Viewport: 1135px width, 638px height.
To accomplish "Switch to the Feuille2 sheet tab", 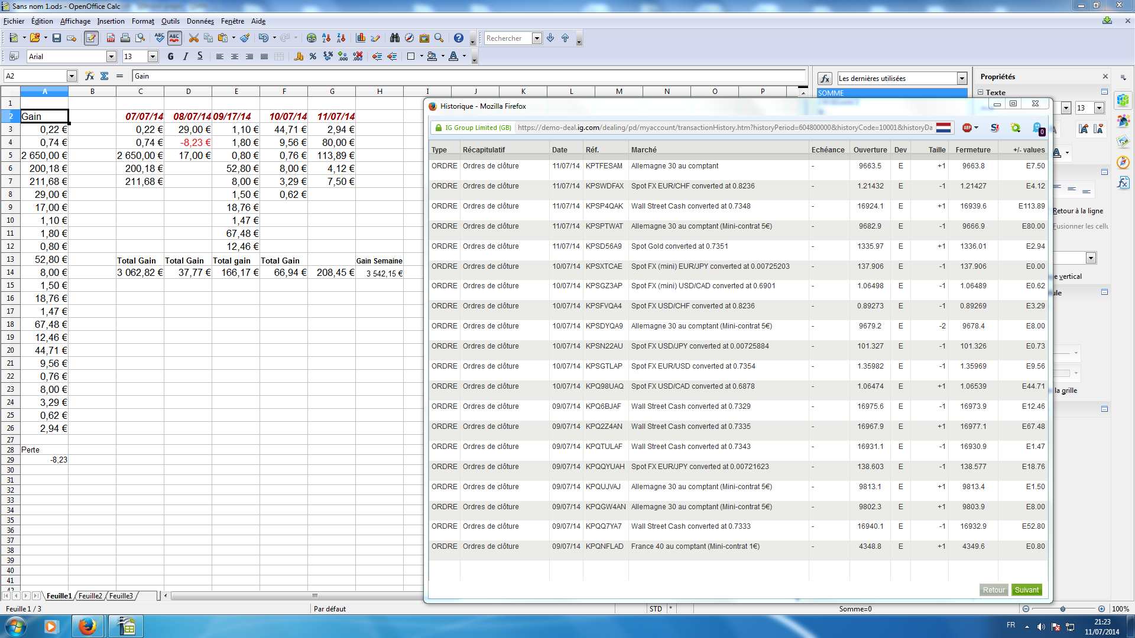I will pos(90,596).
